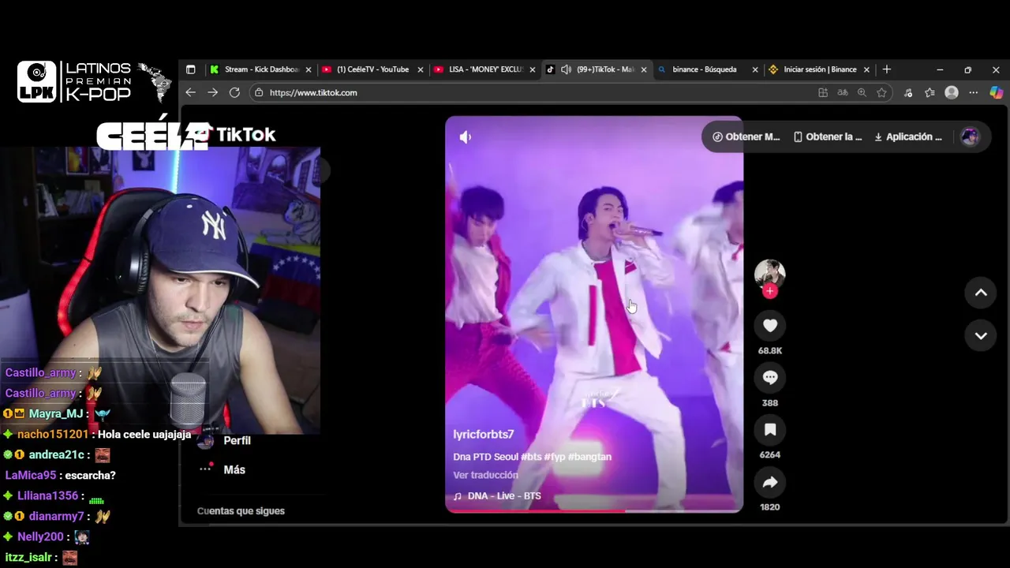Open browser profile avatar

(952, 92)
